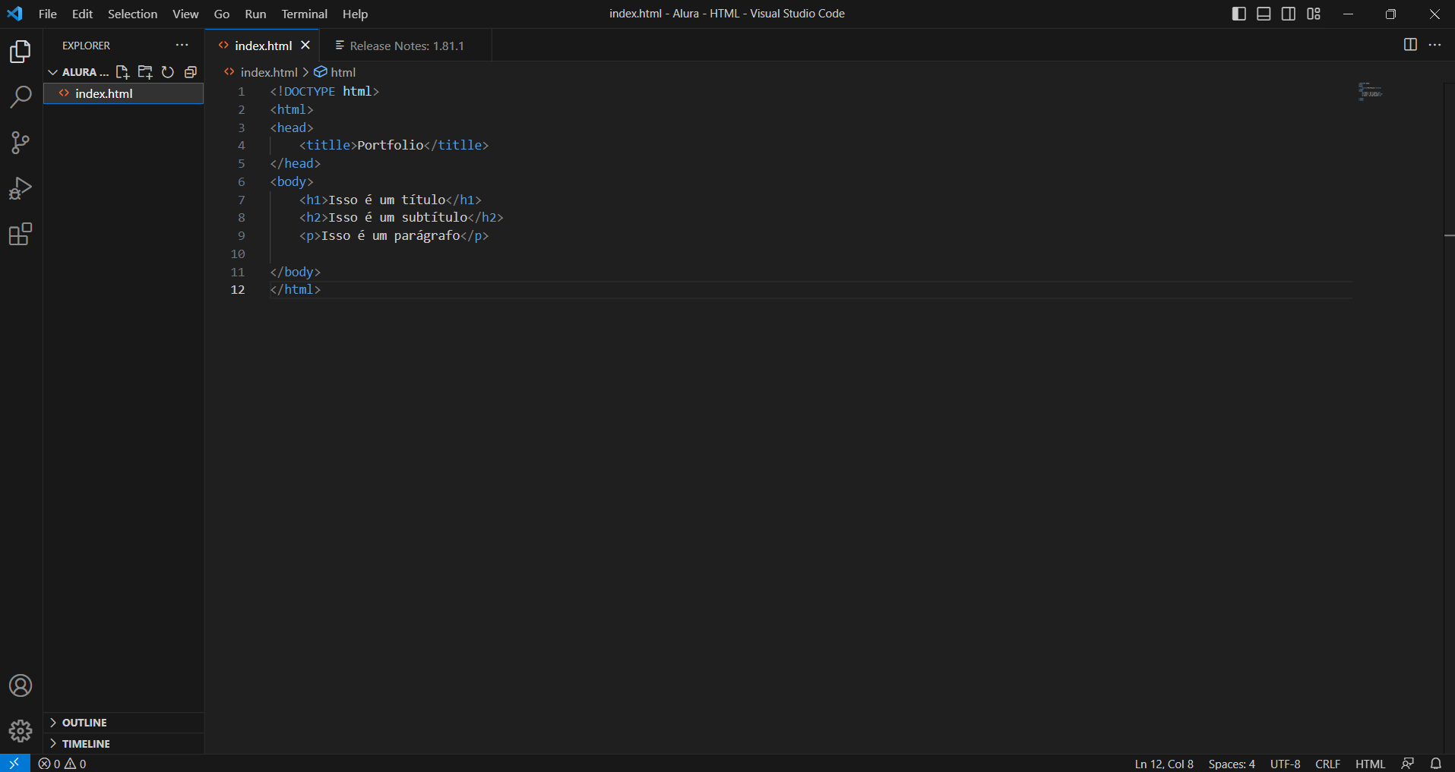Open Customize Layout options
The height and width of the screenshot is (772, 1455).
(x=1314, y=14)
